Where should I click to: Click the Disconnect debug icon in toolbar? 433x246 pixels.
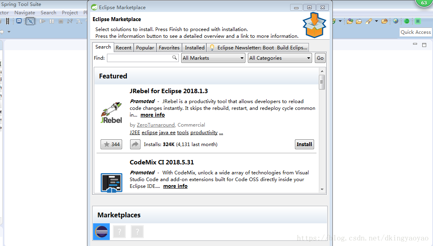(70, 21)
